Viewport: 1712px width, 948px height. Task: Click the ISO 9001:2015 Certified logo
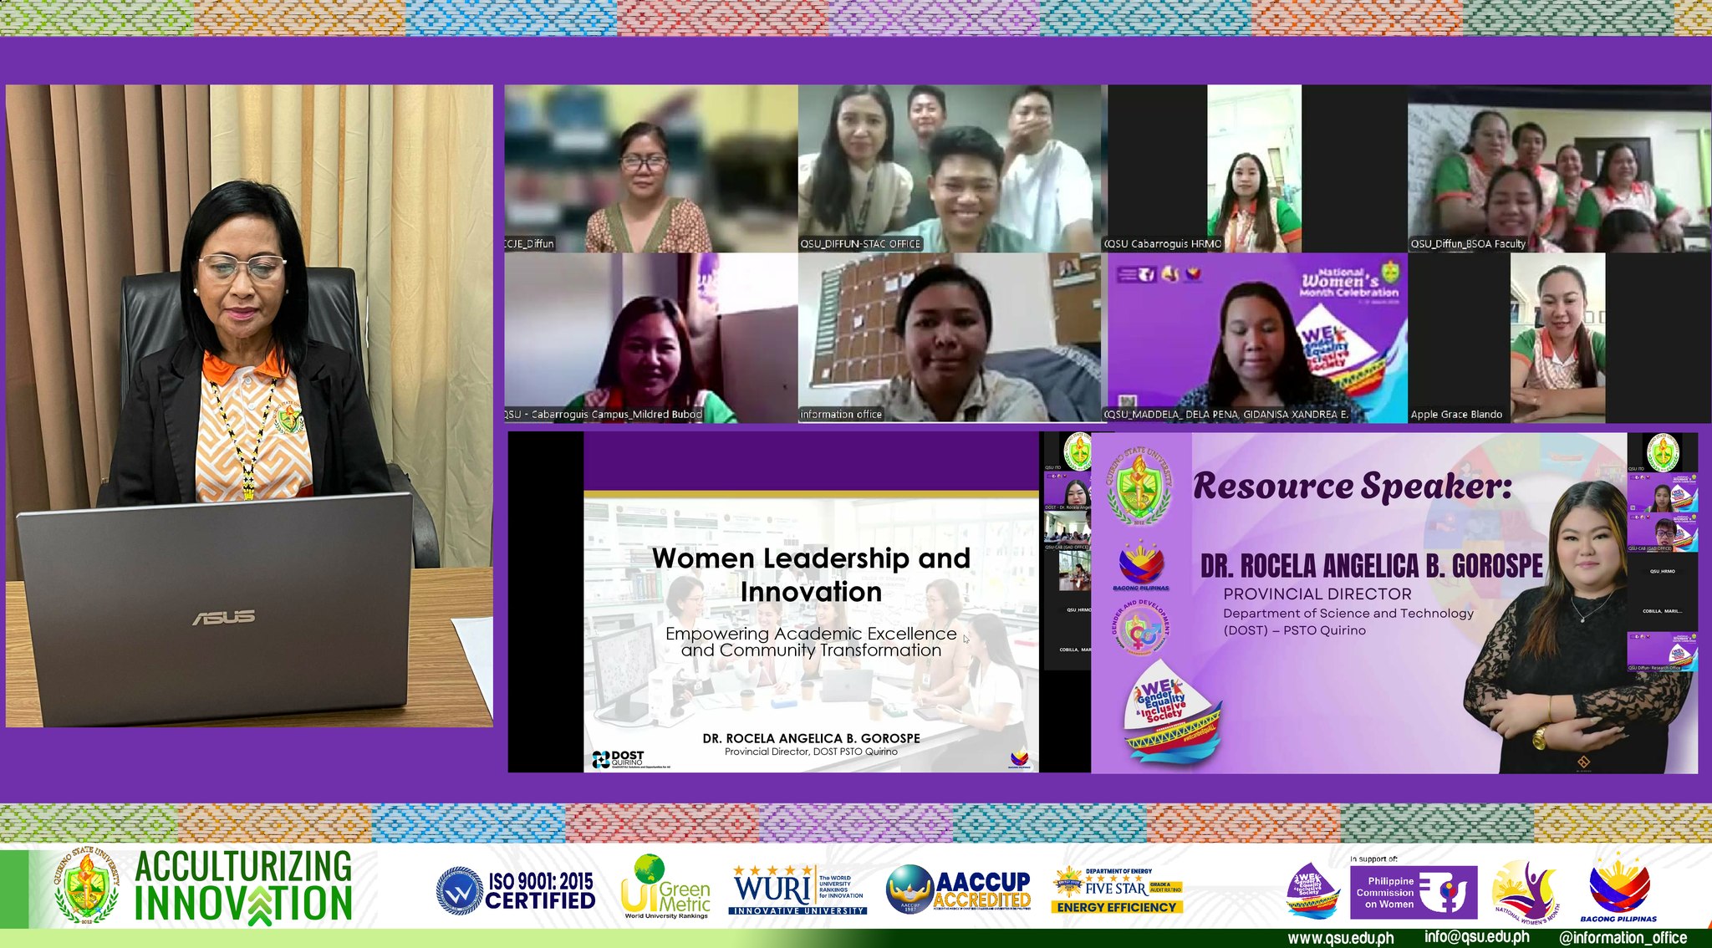click(x=516, y=890)
